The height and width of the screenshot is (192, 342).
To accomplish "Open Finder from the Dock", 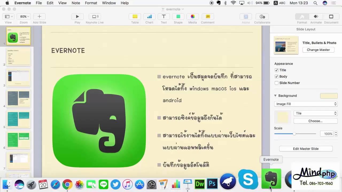I will click(7, 184).
